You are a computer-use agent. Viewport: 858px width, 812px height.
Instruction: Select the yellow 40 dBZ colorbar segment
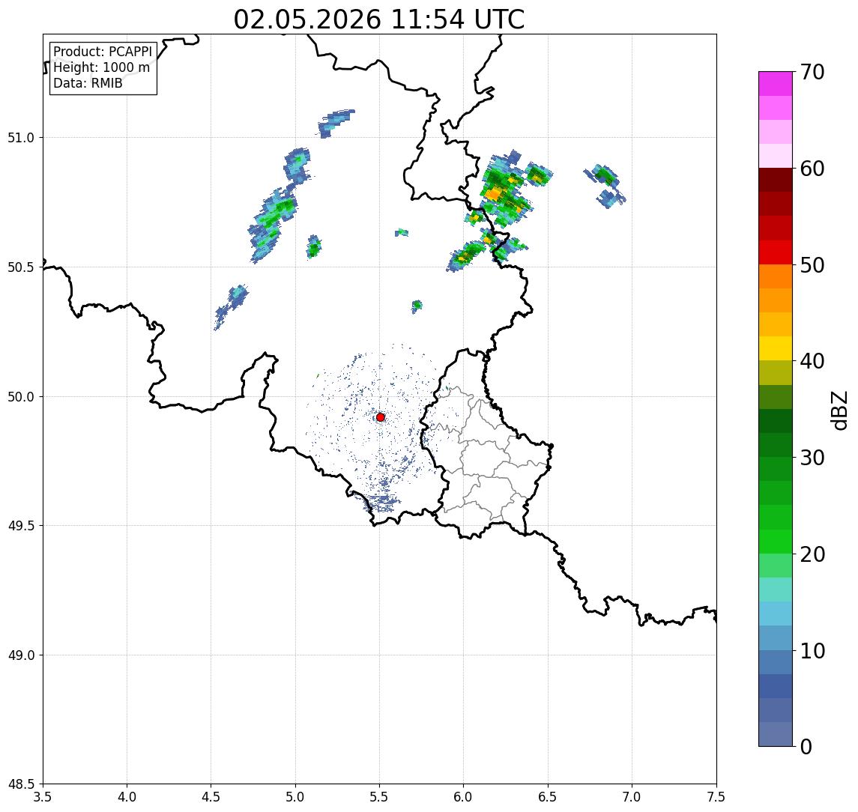776,348
